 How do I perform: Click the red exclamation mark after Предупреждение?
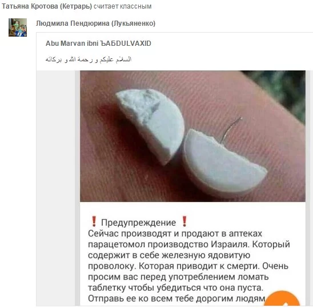coord(184,222)
